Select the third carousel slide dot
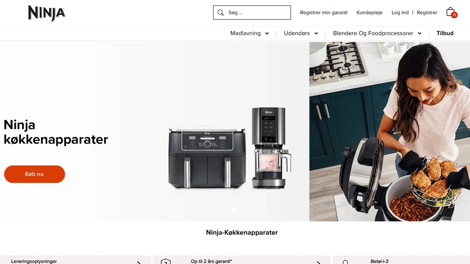Viewport: 470px width, 264px height. point(249,210)
